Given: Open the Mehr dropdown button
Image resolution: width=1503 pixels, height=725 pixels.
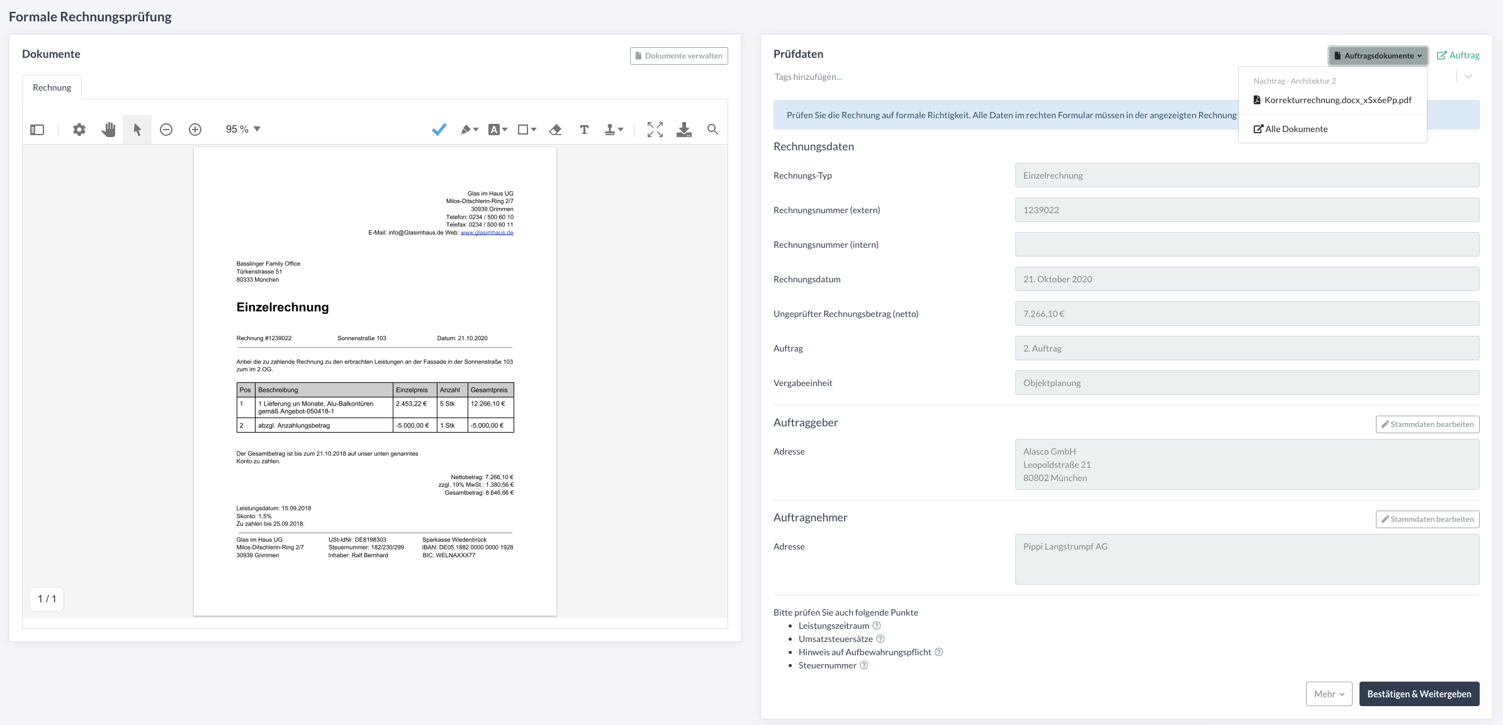Looking at the screenshot, I should coord(1329,694).
